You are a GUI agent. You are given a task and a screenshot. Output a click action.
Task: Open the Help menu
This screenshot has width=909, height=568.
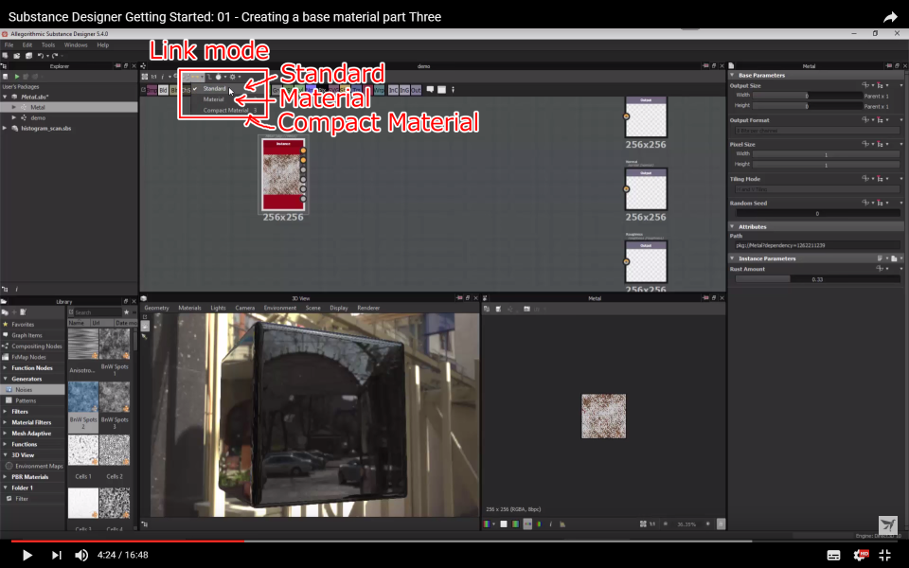tap(102, 44)
